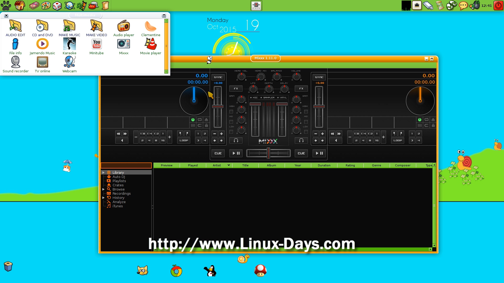Image resolution: width=504 pixels, height=283 pixels.
Task: Select Crates in sidebar
Action: [118, 185]
